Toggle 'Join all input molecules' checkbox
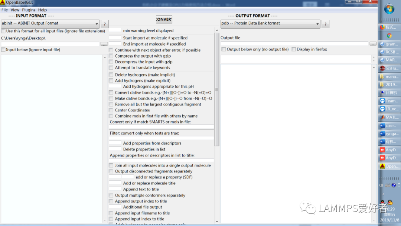Viewport: 401px width, 226px height. coord(111,165)
